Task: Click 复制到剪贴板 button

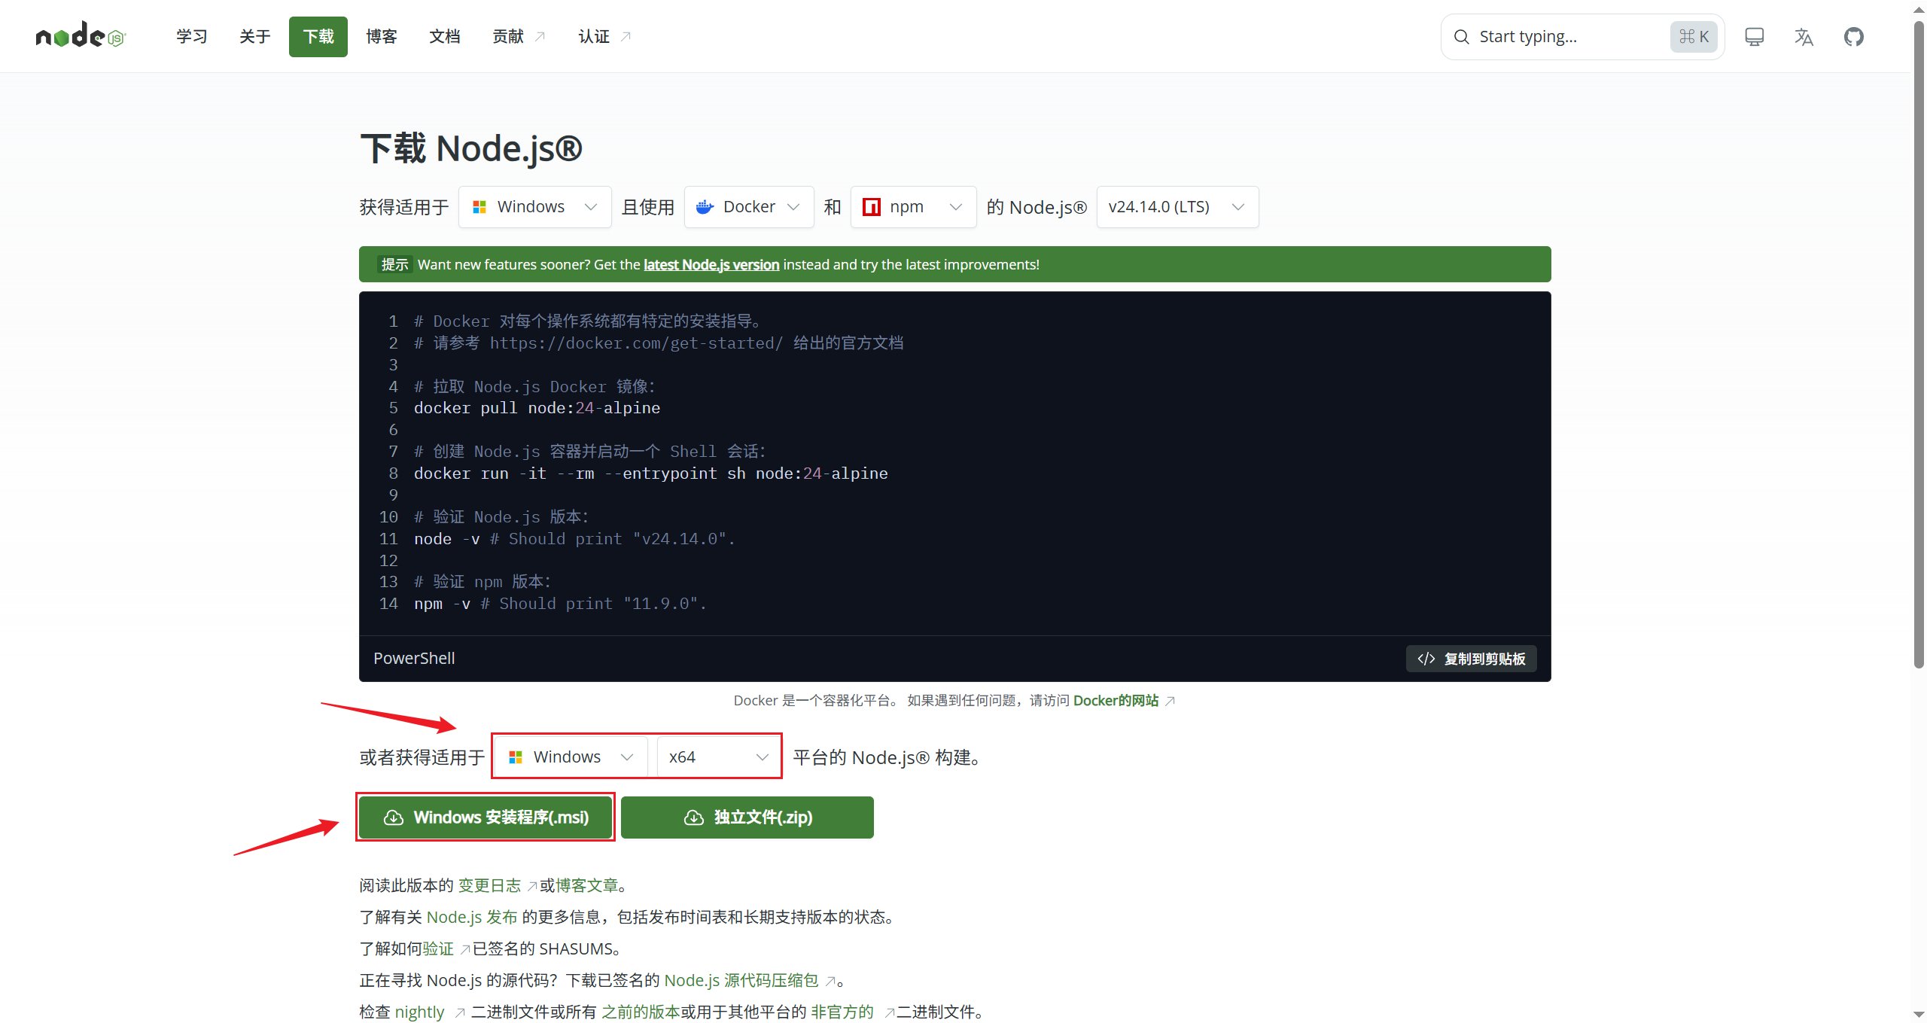Action: pyautogui.click(x=1471, y=659)
